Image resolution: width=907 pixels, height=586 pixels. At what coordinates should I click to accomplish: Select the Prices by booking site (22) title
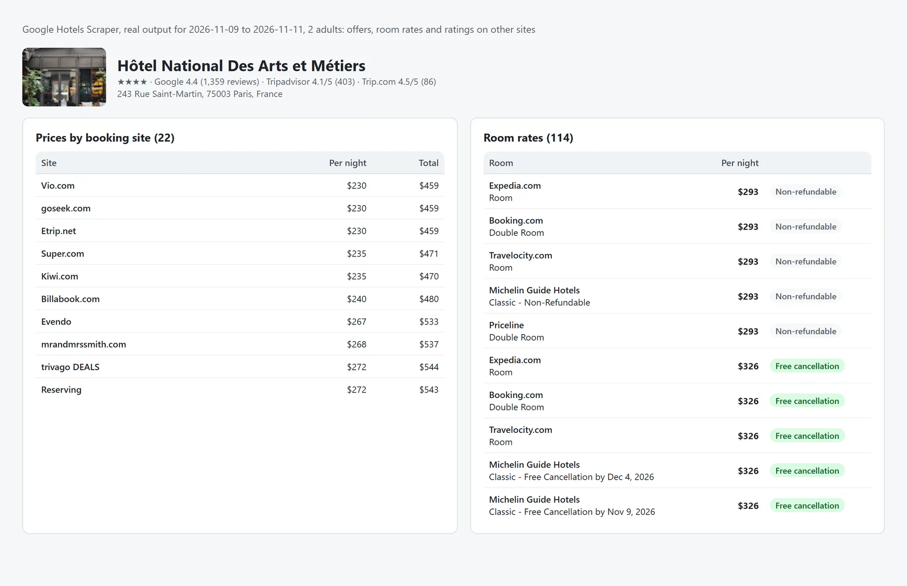pos(105,138)
